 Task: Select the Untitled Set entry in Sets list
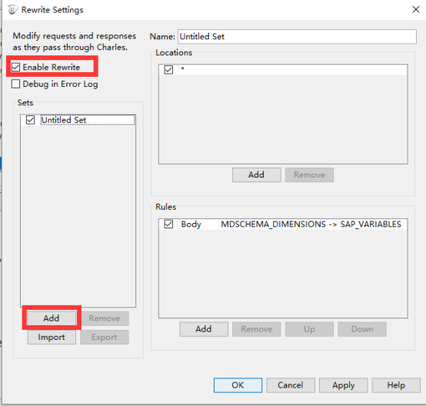click(x=88, y=120)
